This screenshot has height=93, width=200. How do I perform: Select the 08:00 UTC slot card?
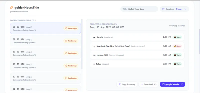[x=45, y=28]
